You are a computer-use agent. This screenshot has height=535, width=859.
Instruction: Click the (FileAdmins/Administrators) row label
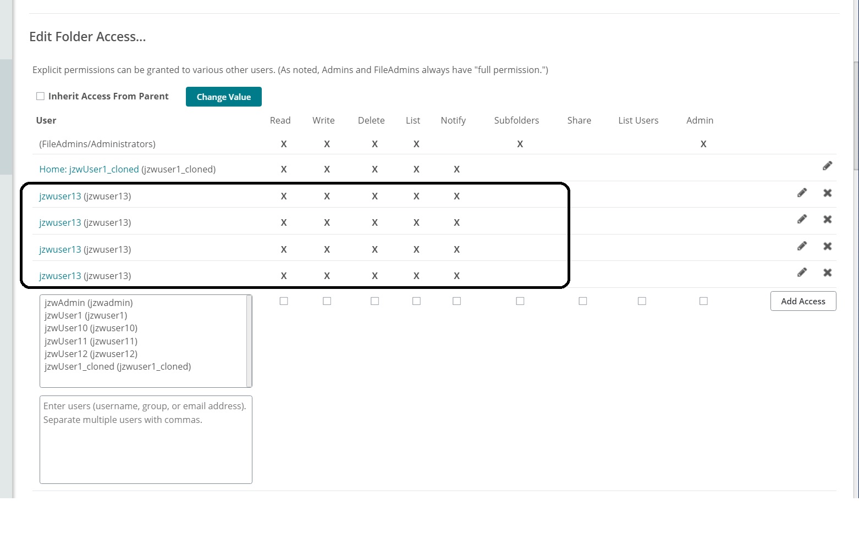pos(97,144)
